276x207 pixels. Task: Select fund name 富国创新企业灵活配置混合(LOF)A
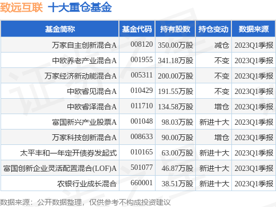tap(60, 168)
